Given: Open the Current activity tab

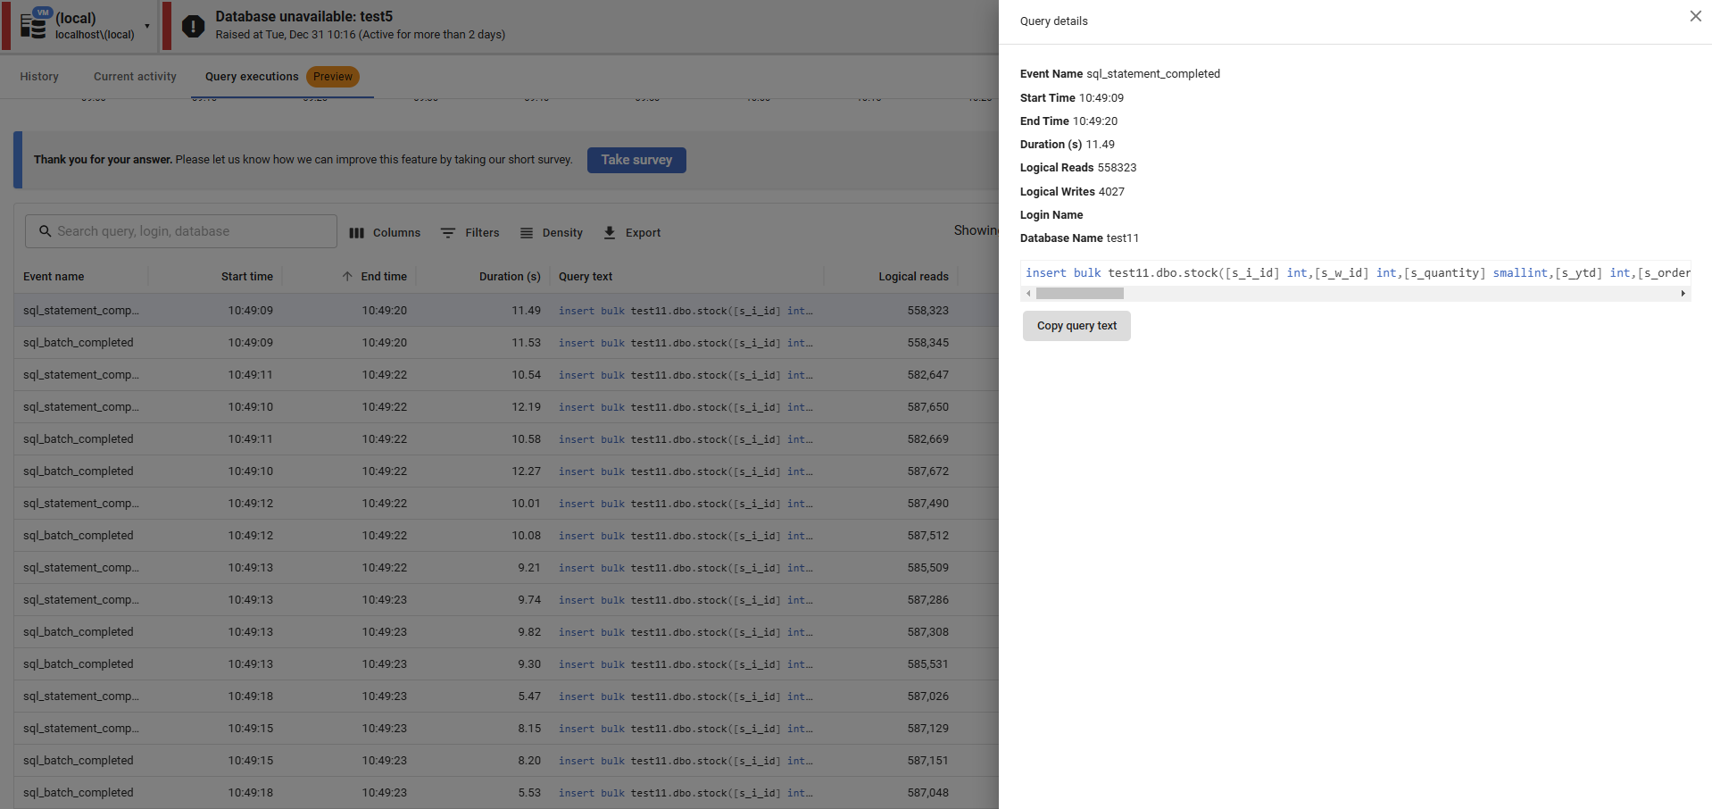Looking at the screenshot, I should [134, 77].
